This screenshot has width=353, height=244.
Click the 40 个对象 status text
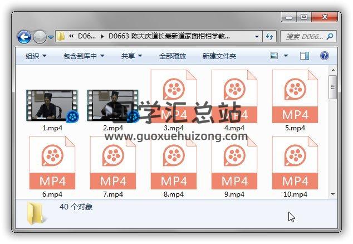coord(76,207)
